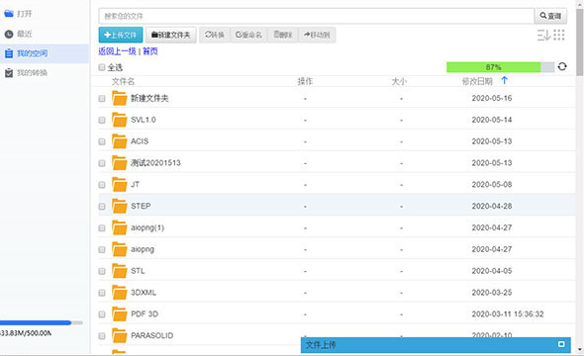Open the PDF 3D folder icon
This screenshot has width=584, height=356.
(x=120, y=313)
